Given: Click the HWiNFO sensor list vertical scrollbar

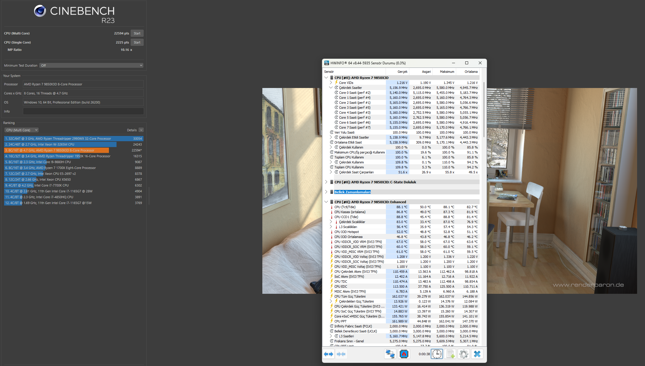Looking at the screenshot, I should 484,110.
